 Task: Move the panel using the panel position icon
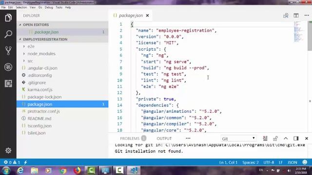pos(296,138)
